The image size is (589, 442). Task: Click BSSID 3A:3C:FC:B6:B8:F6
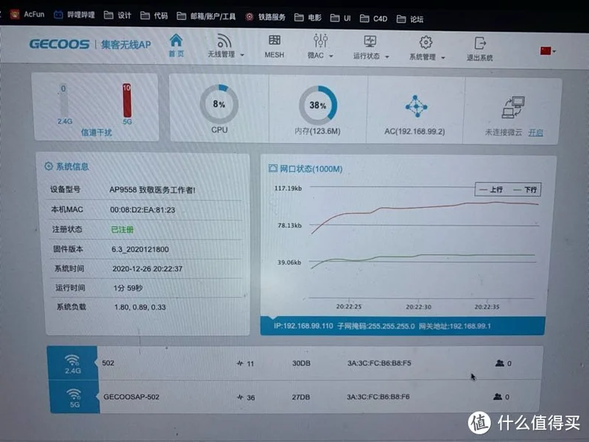pyautogui.click(x=378, y=396)
